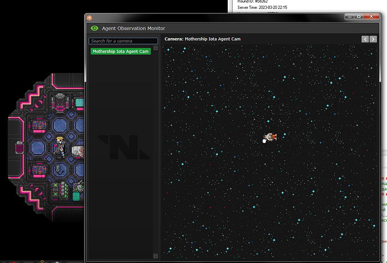Click the orange app icon in window titlebar

[x=89, y=18]
